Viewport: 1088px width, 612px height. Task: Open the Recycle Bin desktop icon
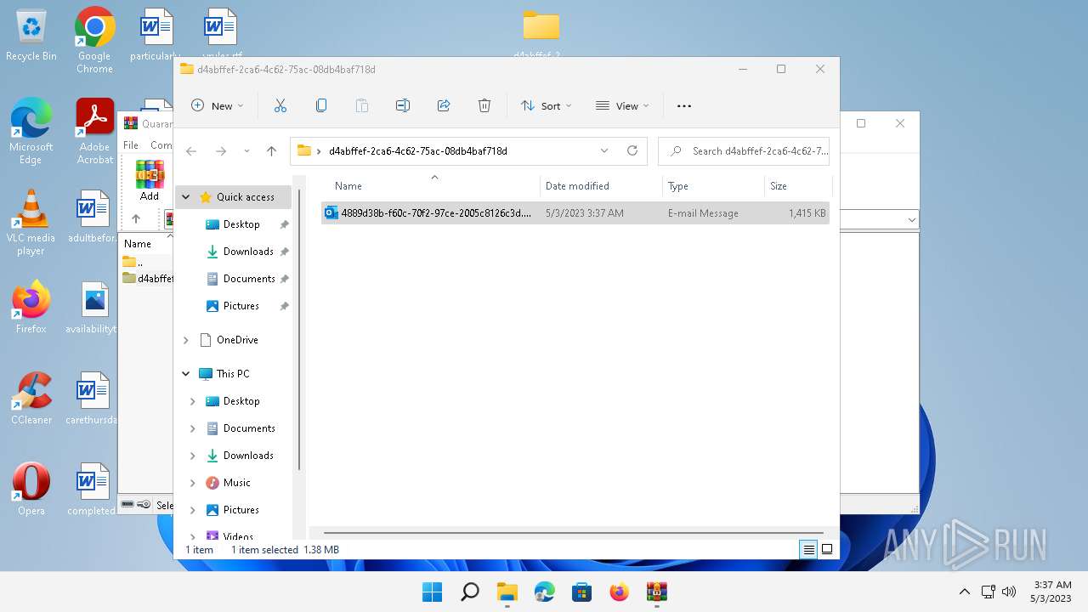point(31,36)
